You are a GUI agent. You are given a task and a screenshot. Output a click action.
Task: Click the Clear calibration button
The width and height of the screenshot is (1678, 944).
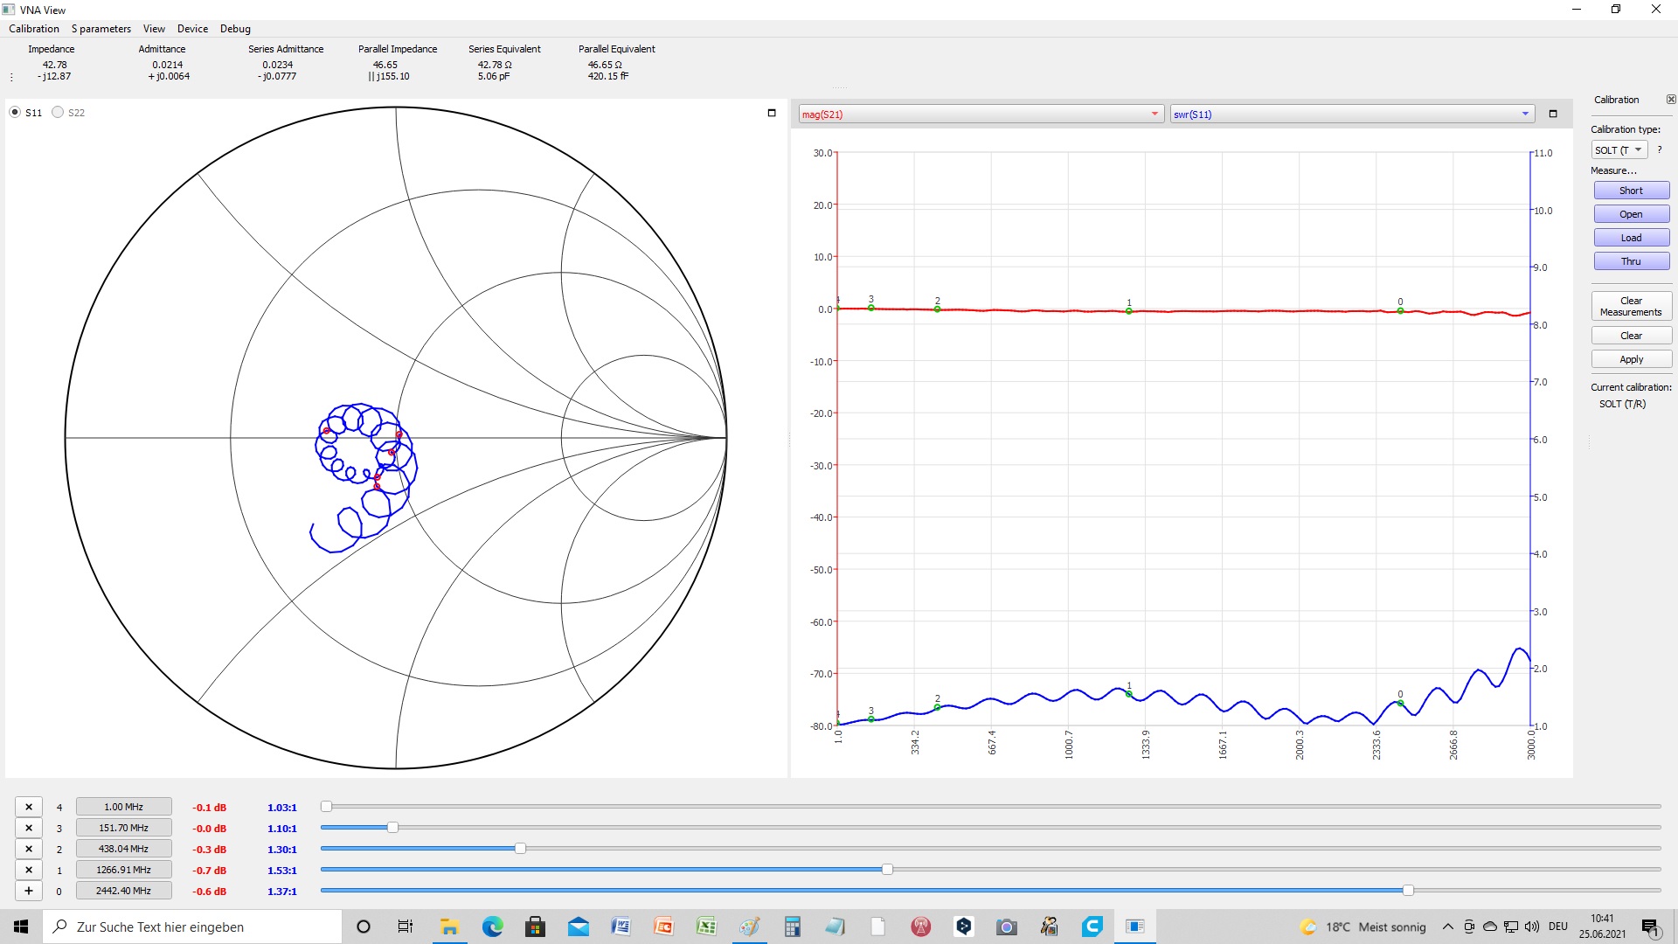pyautogui.click(x=1631, y=336)
